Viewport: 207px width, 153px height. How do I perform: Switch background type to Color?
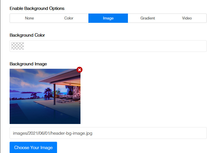click(69, 18)
